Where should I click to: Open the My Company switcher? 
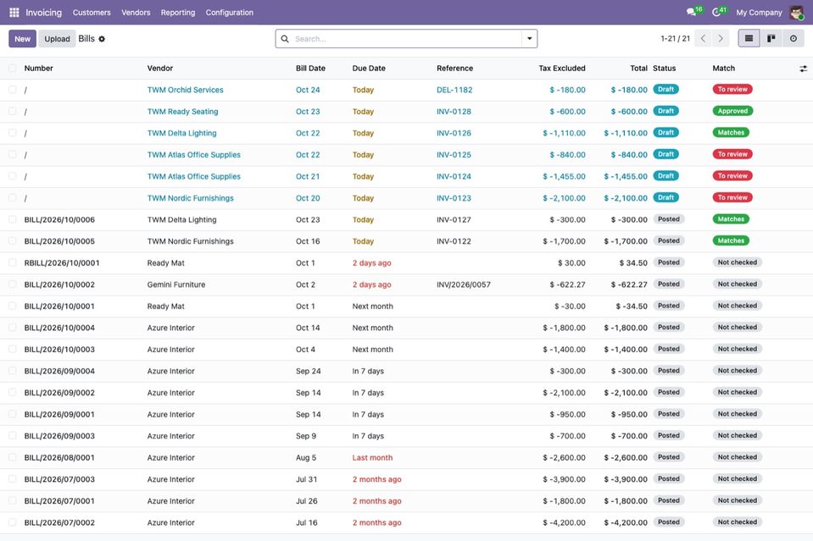tap(759, 13)
